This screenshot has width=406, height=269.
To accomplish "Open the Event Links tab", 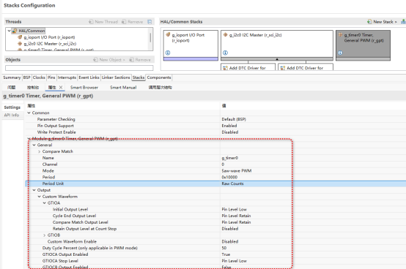I will pos(89,77).
